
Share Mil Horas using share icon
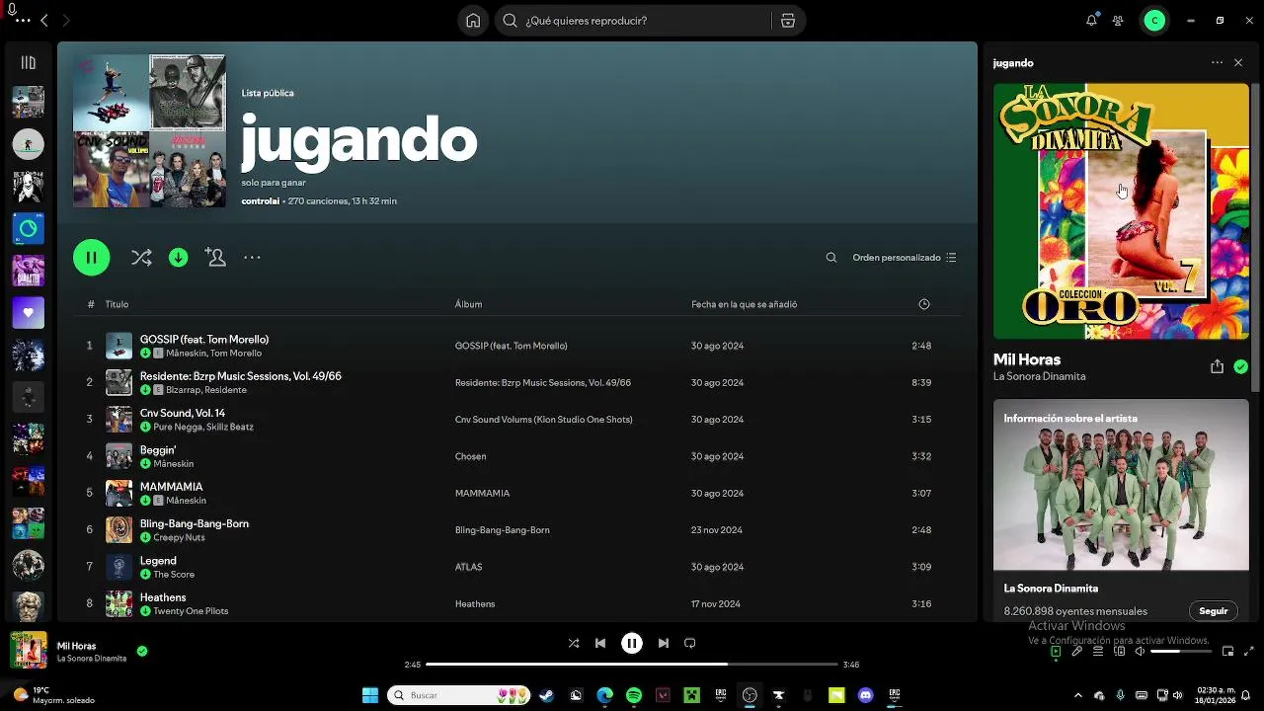[1217, 366]
